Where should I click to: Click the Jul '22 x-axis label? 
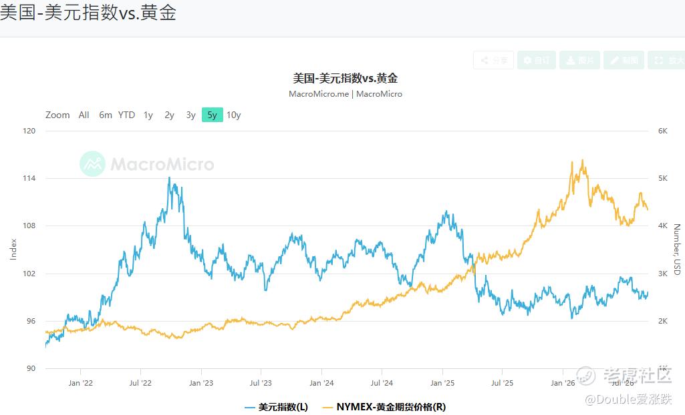pyautogui.click(x=140, y=383)
